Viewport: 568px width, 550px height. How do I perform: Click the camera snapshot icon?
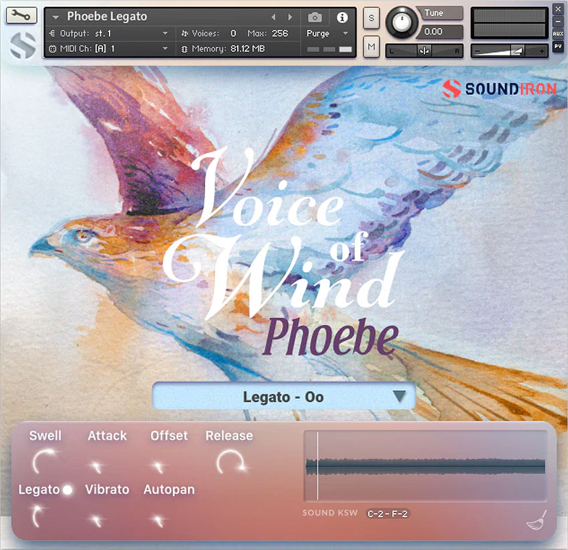(315, 17)
